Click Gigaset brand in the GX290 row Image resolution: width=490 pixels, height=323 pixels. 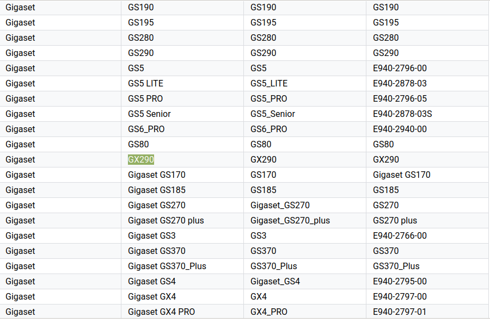pos(20,159)
